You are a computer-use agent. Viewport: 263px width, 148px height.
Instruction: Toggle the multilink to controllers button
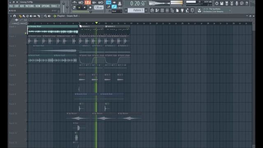click(114, 7)
